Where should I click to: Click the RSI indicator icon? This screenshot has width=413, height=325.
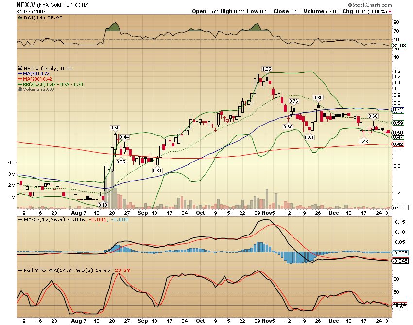(x=20, y=18)
